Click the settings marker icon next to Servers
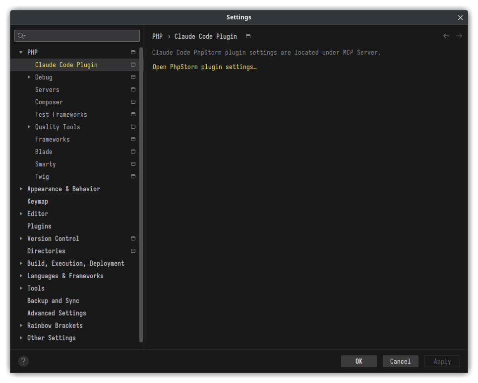This screenshot has height=383, width=478. [x=132, y=89]
